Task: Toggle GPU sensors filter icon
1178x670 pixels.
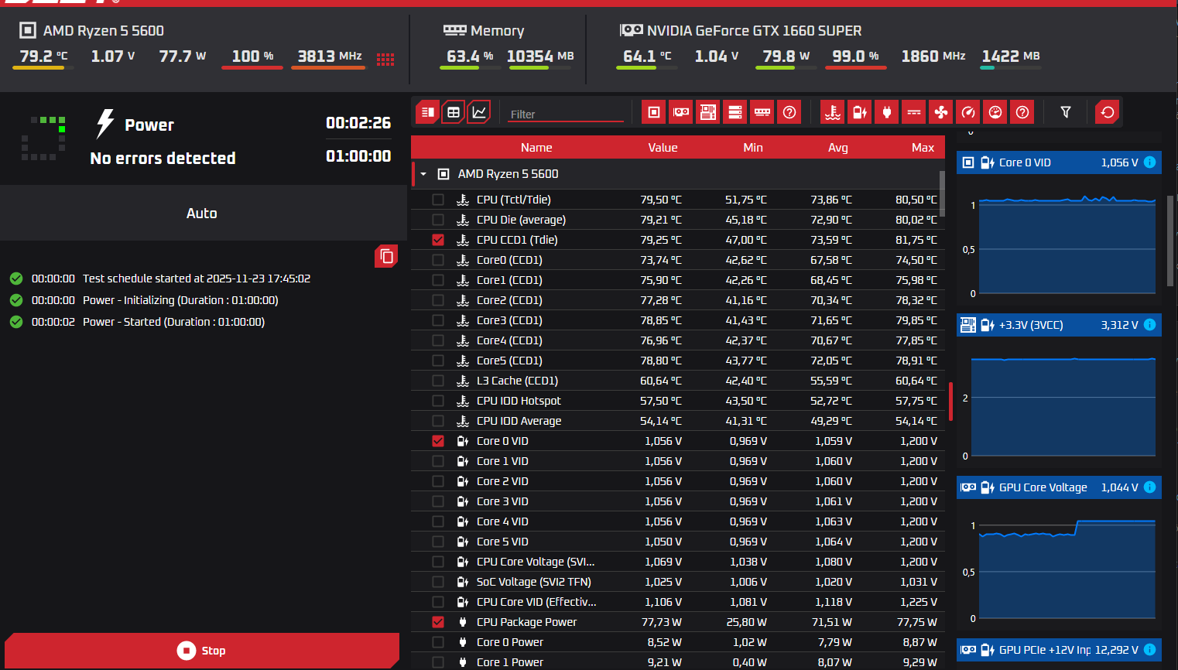Action: (x=681, y=112)
